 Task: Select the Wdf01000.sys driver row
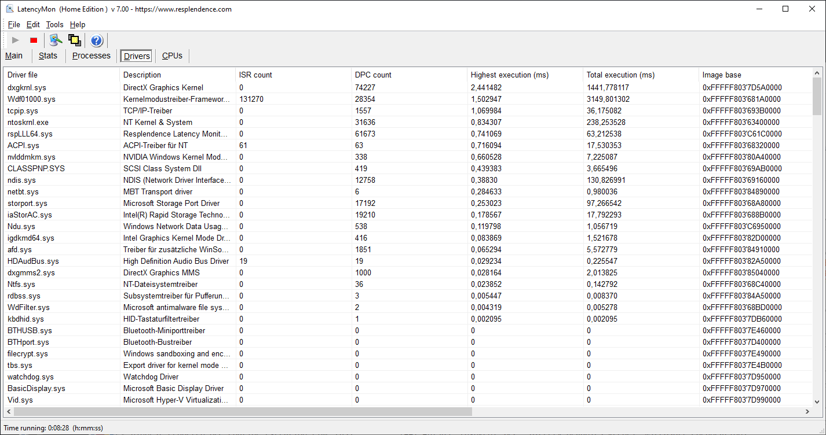tap(408, 99)
